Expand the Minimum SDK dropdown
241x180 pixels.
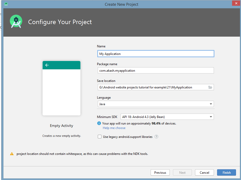(x=167, y=117)
